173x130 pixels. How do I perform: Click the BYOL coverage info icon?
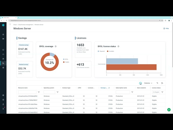56,46
